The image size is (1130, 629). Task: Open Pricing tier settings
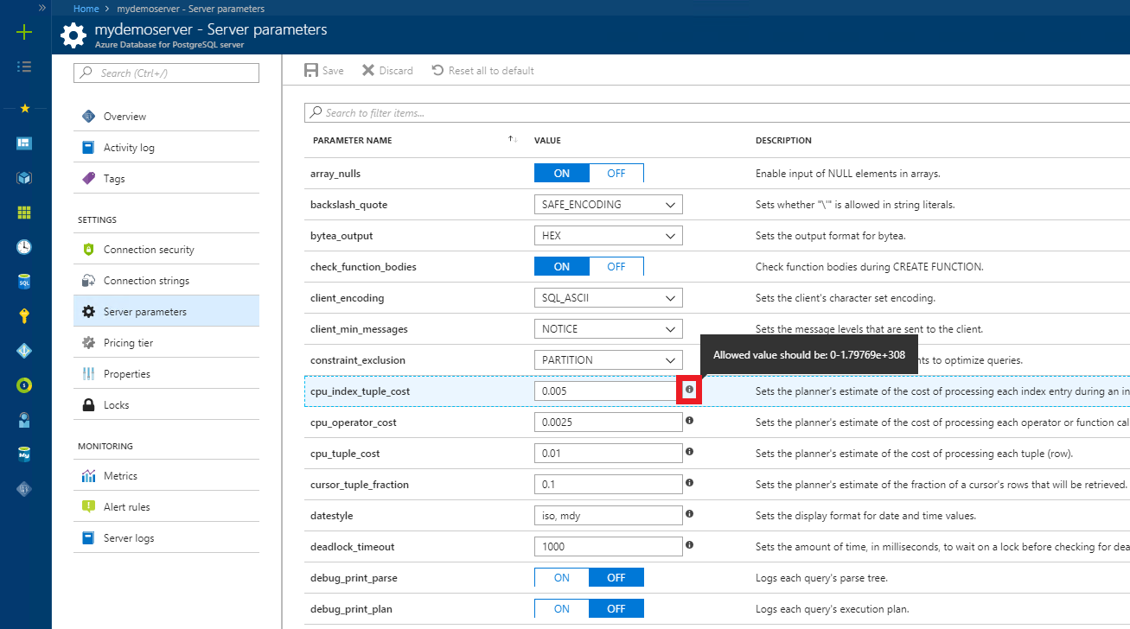click(x=167, y=343)
